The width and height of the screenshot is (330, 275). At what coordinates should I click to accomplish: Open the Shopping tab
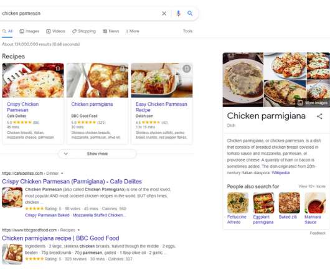[x=84, y=31]
